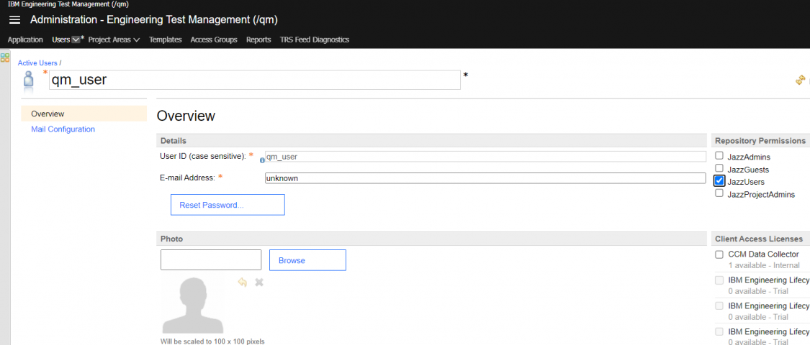Click the Reset Password button
Viewport: 810px width, 345px height.
pyautogui.click(x=228, y=205)
